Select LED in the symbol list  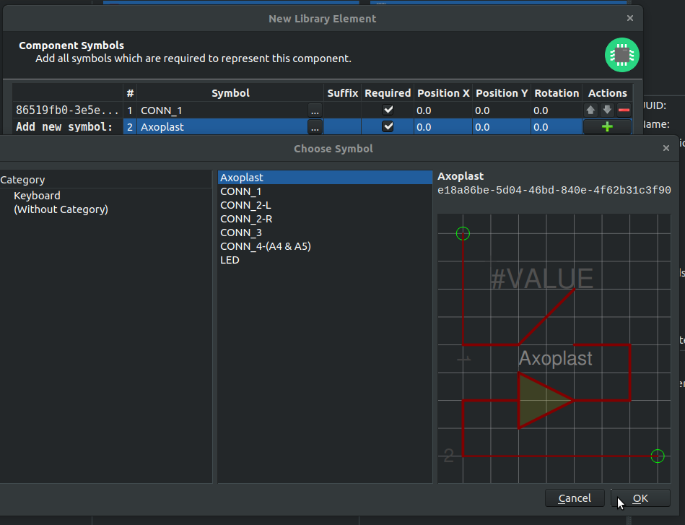click(325, 260)
